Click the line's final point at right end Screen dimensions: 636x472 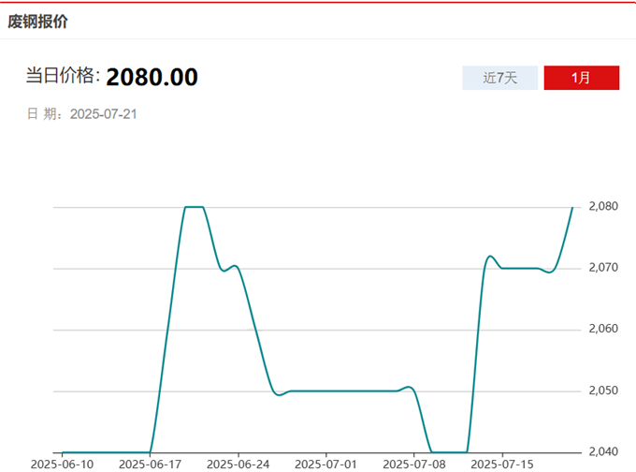[572, 207]
